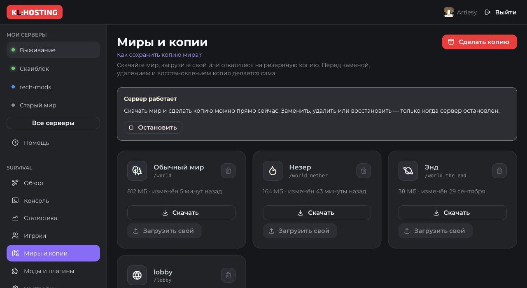Click the Остановить server button

pyautogui.click(x=153, y=128)
